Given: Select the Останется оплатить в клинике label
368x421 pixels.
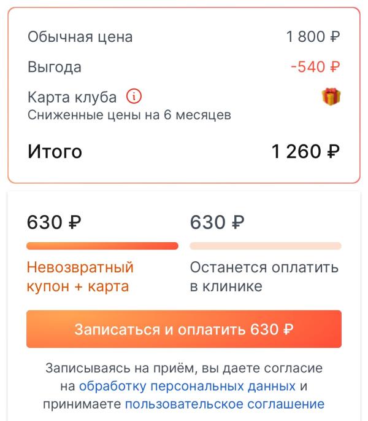Looking at the screenshot, I should (x=264, y=277).
